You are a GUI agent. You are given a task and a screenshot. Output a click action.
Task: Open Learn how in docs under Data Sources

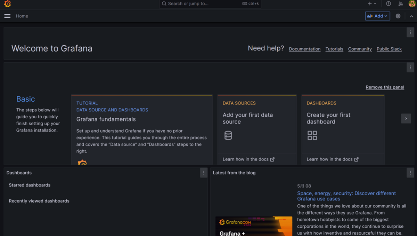pos(248,159)
